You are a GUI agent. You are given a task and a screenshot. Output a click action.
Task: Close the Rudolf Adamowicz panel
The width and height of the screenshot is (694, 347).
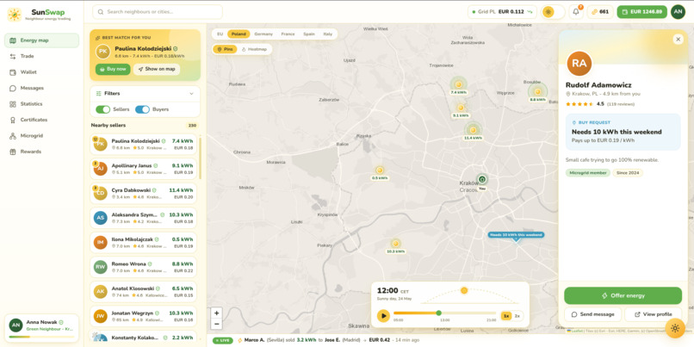[678, 40]
